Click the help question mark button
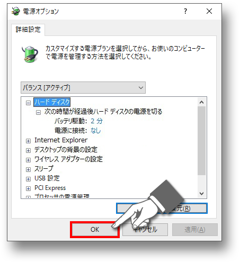Screen dimensions: 240x263 (x=185, y=11)
